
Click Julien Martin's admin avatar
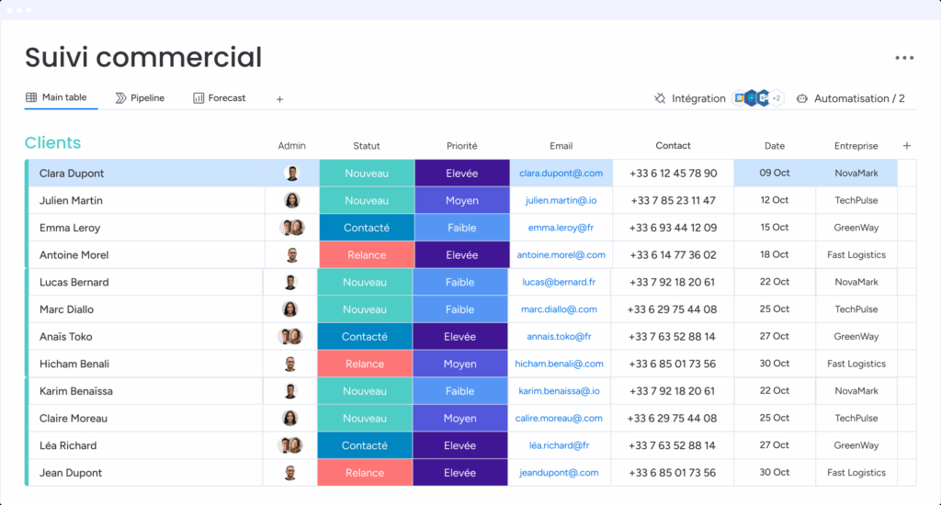coord(292,200)
